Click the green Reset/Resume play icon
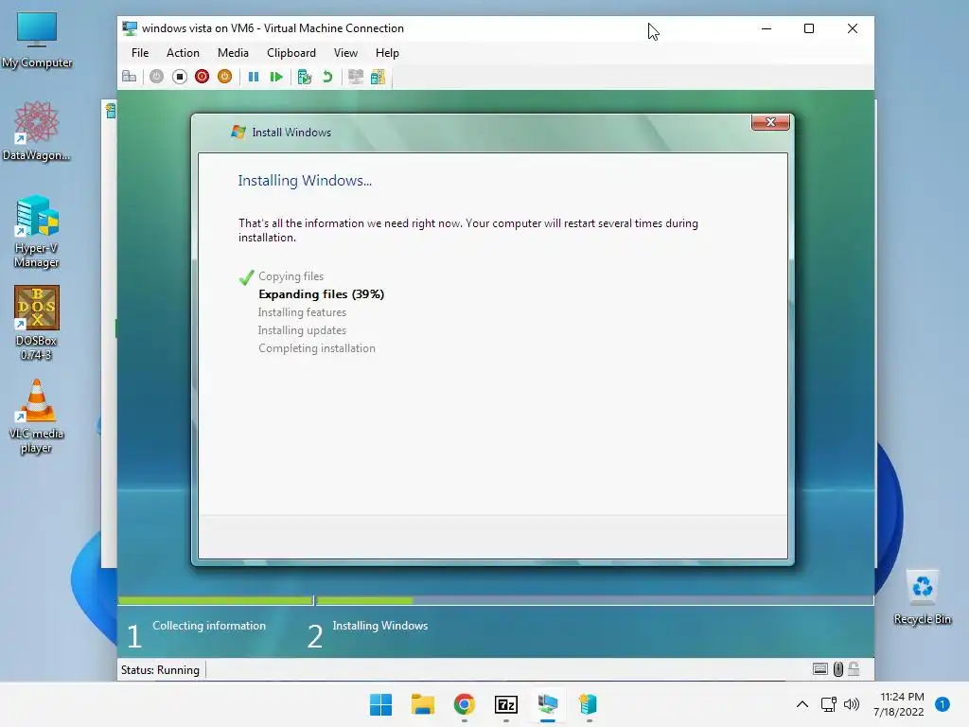The height and width of the screenshot is (727, 969). 276,77
